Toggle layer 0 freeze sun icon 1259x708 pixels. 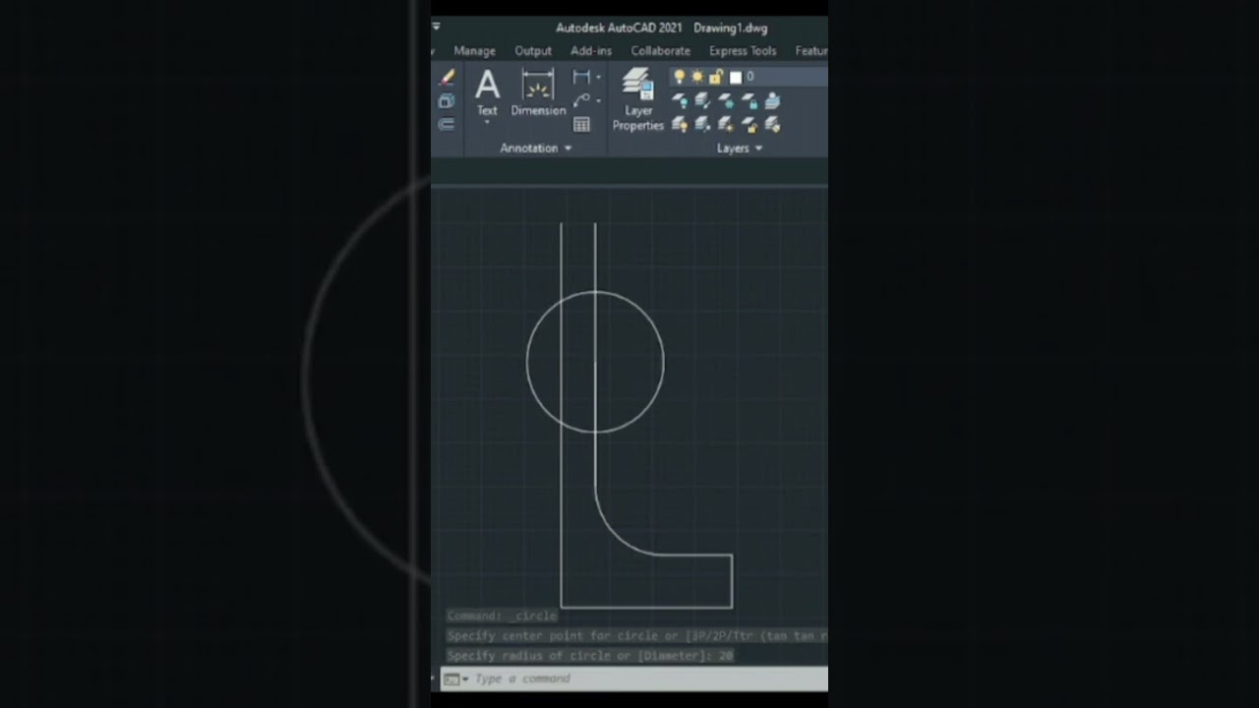click(697, 77)
